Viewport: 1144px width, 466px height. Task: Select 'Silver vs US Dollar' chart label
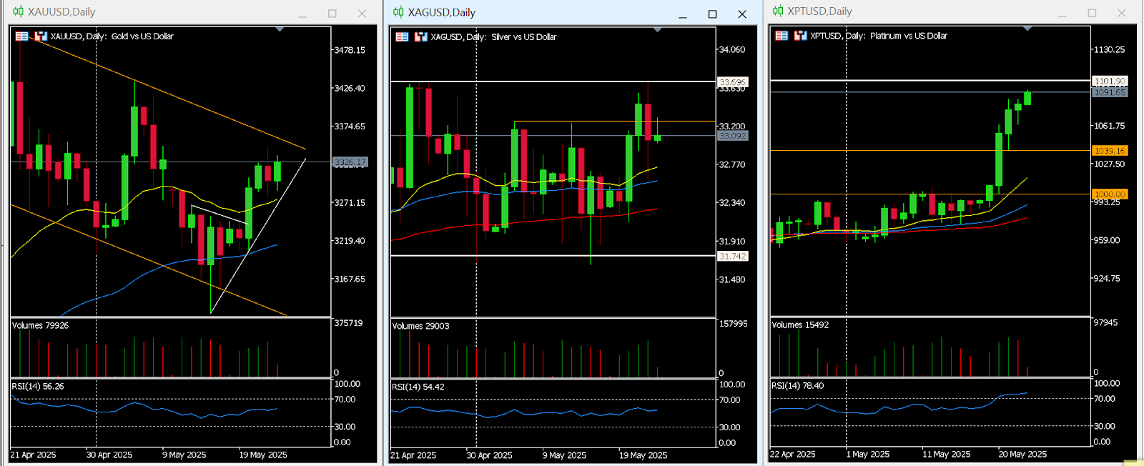point(524,37)
